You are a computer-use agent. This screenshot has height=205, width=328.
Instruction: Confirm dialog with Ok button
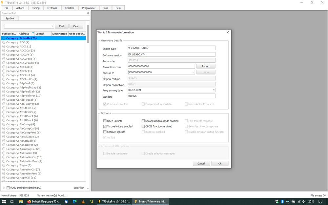pos(220,164)
